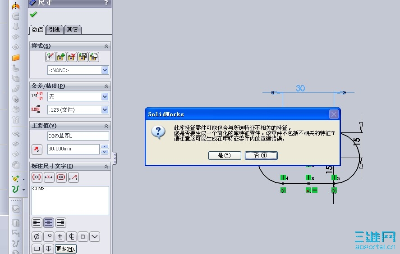The width and height of the screenshot is (400, 254).
Task: Click 是(Y) in the SolidWorks dialog
Action: pyautogui.click(x=225, y=155)
